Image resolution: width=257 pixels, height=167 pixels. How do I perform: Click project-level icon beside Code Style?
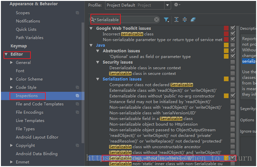coord(77,87)
